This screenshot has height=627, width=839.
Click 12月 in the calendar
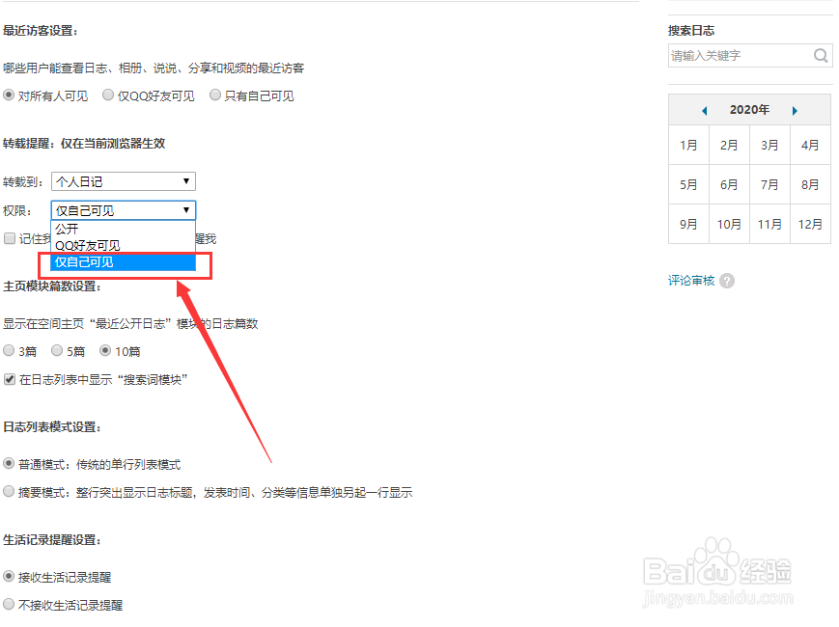point(810,223)
